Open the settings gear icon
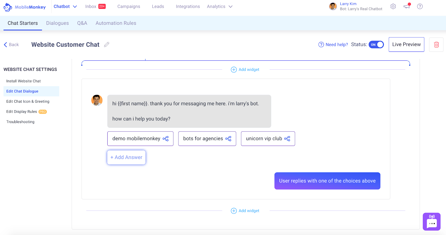446x235 pixels. click(393, 6)
